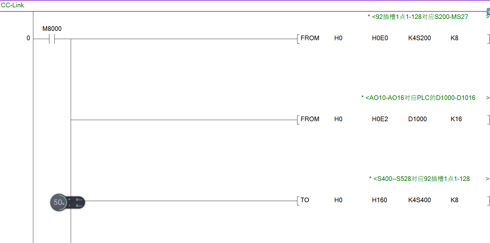Image resolution: width=490 pixels, height=243 pixels.
Task: Select the D1000 destination operand
Action: click(x=417, y=119)
